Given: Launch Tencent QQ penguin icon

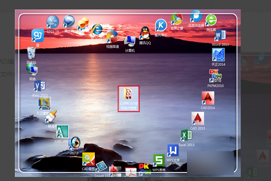Looking at the screenshot, I should [145, 33].
